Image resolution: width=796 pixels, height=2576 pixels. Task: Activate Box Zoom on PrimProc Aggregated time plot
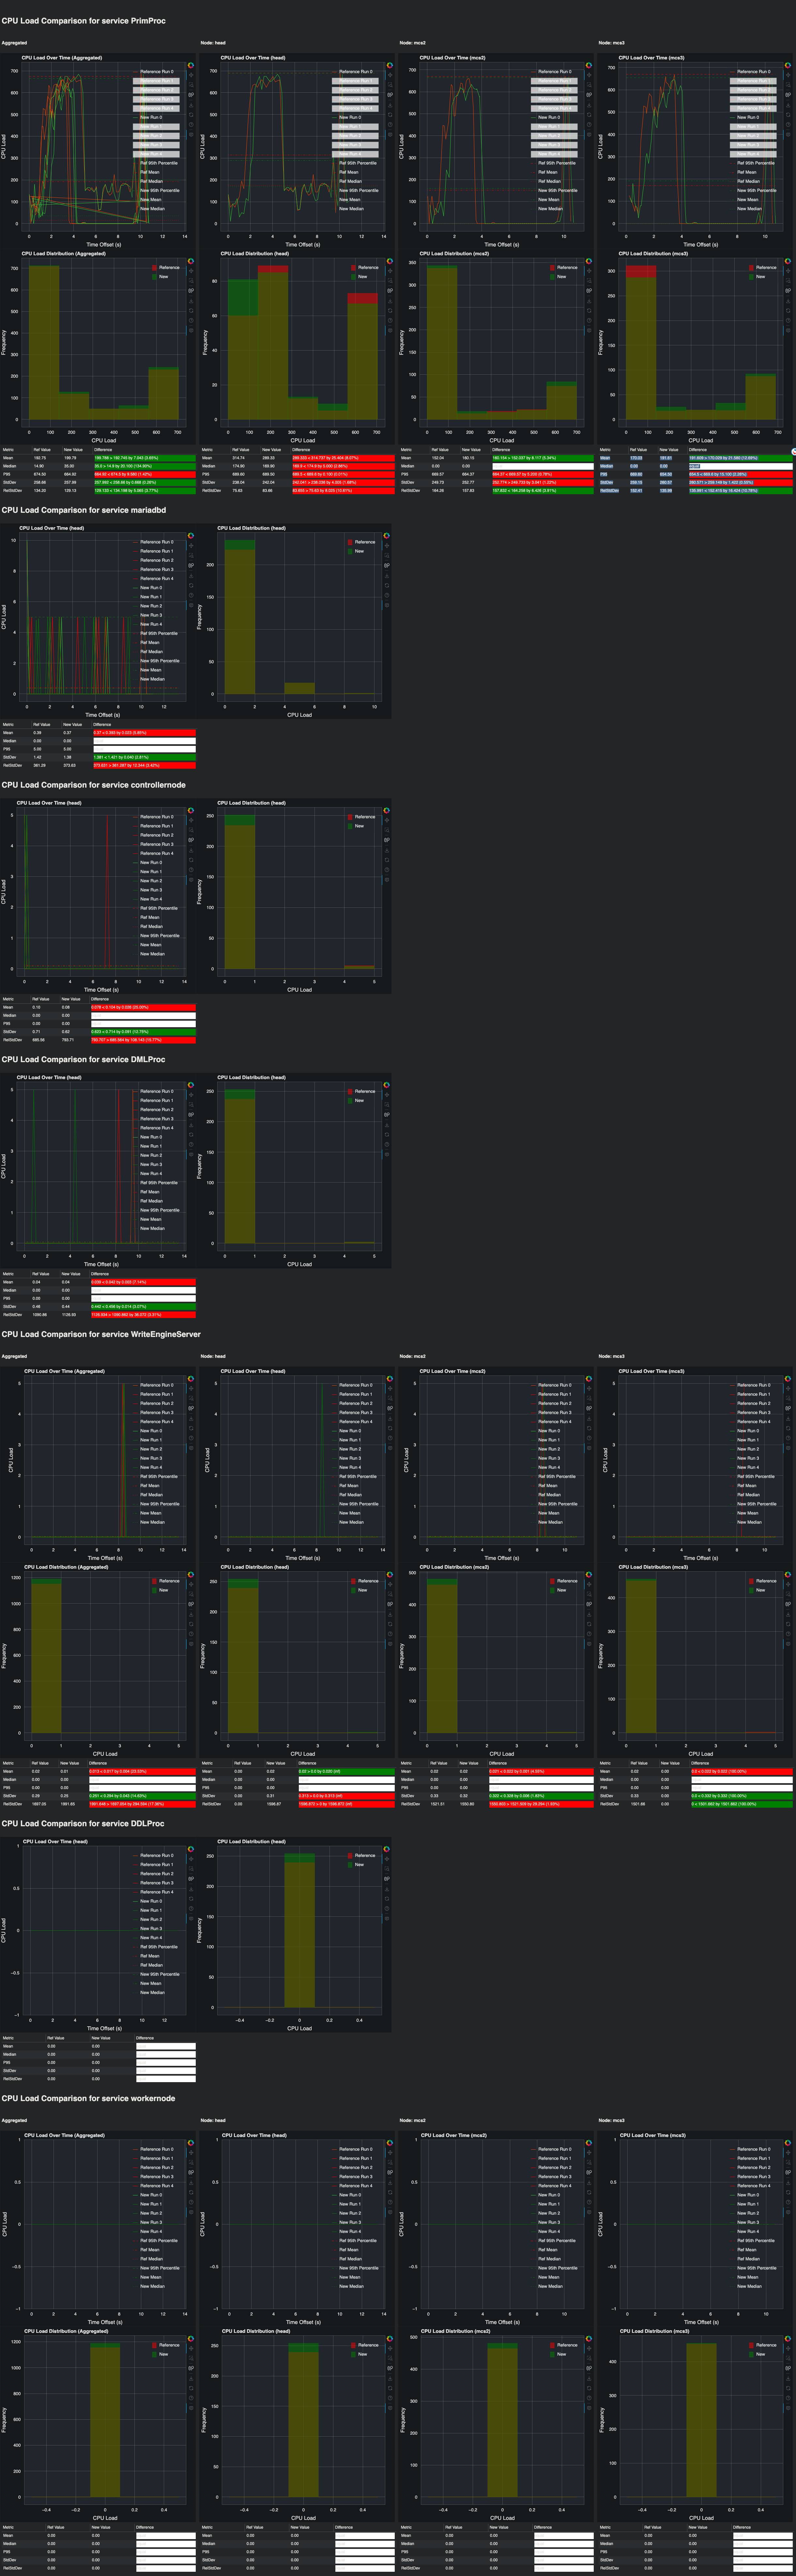coord(191,85)
